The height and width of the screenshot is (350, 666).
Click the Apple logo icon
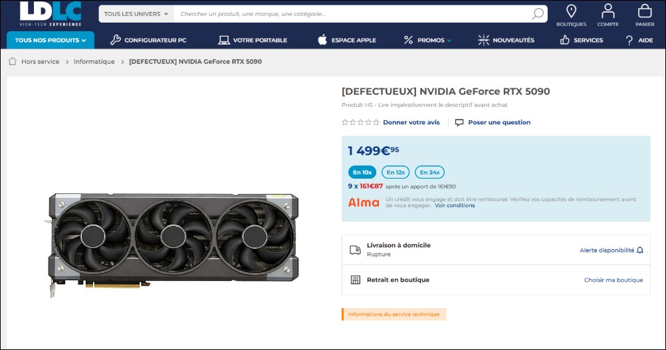click(322, 40)
